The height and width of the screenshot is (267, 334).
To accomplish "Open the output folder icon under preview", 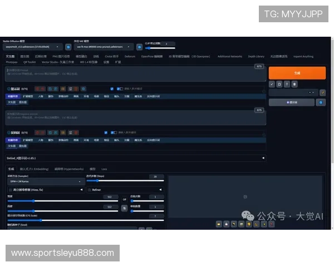I will click(x=218, y=224).
